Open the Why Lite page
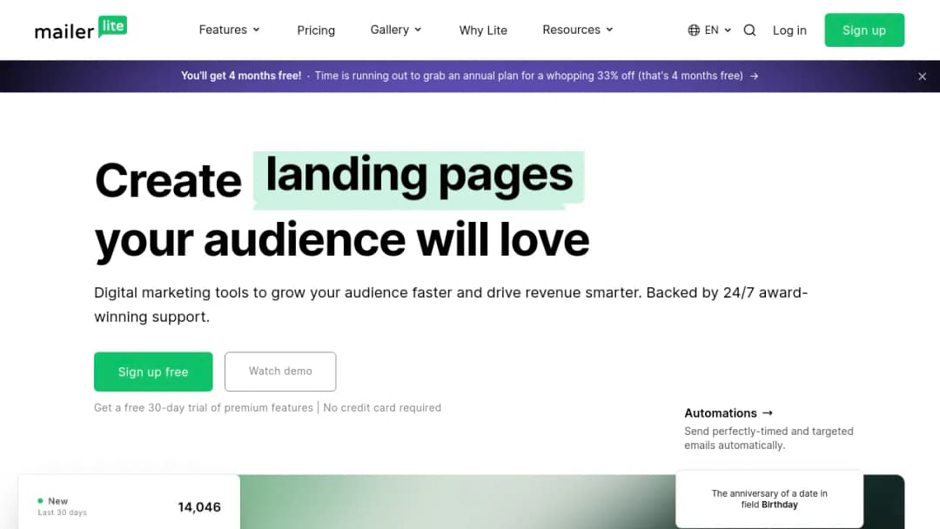This screenshot has height=529, width=940. (x=483, y=30)
